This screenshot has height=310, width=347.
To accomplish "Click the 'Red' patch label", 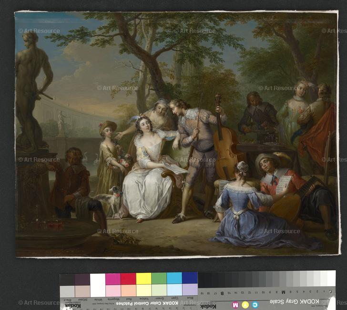I will [x=129, y=299].
